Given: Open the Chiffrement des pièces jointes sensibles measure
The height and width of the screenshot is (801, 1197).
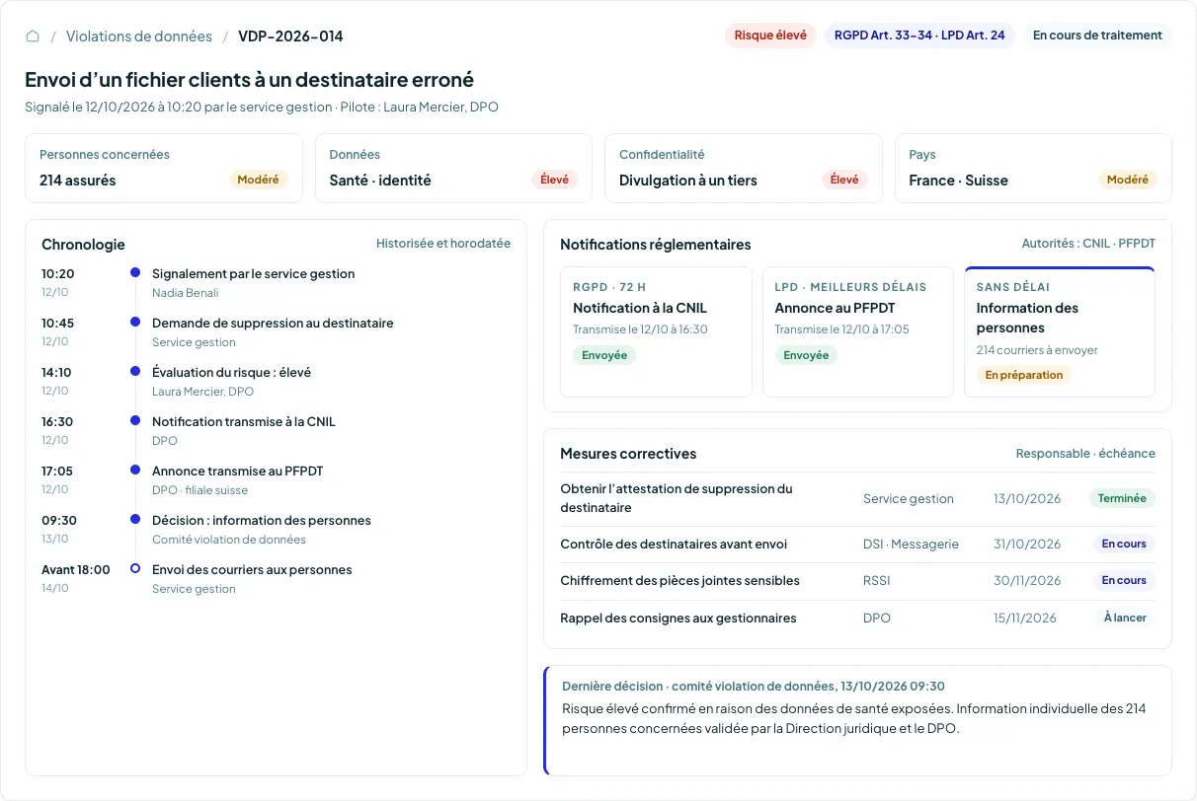Looking at the screenshot, I should 857,581.
